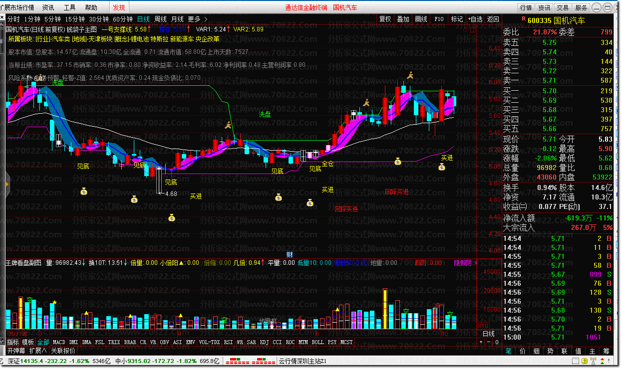Expand the left sidebar arrow handle
The height and width of the screenshot is (369, 622).
(7, 184)
